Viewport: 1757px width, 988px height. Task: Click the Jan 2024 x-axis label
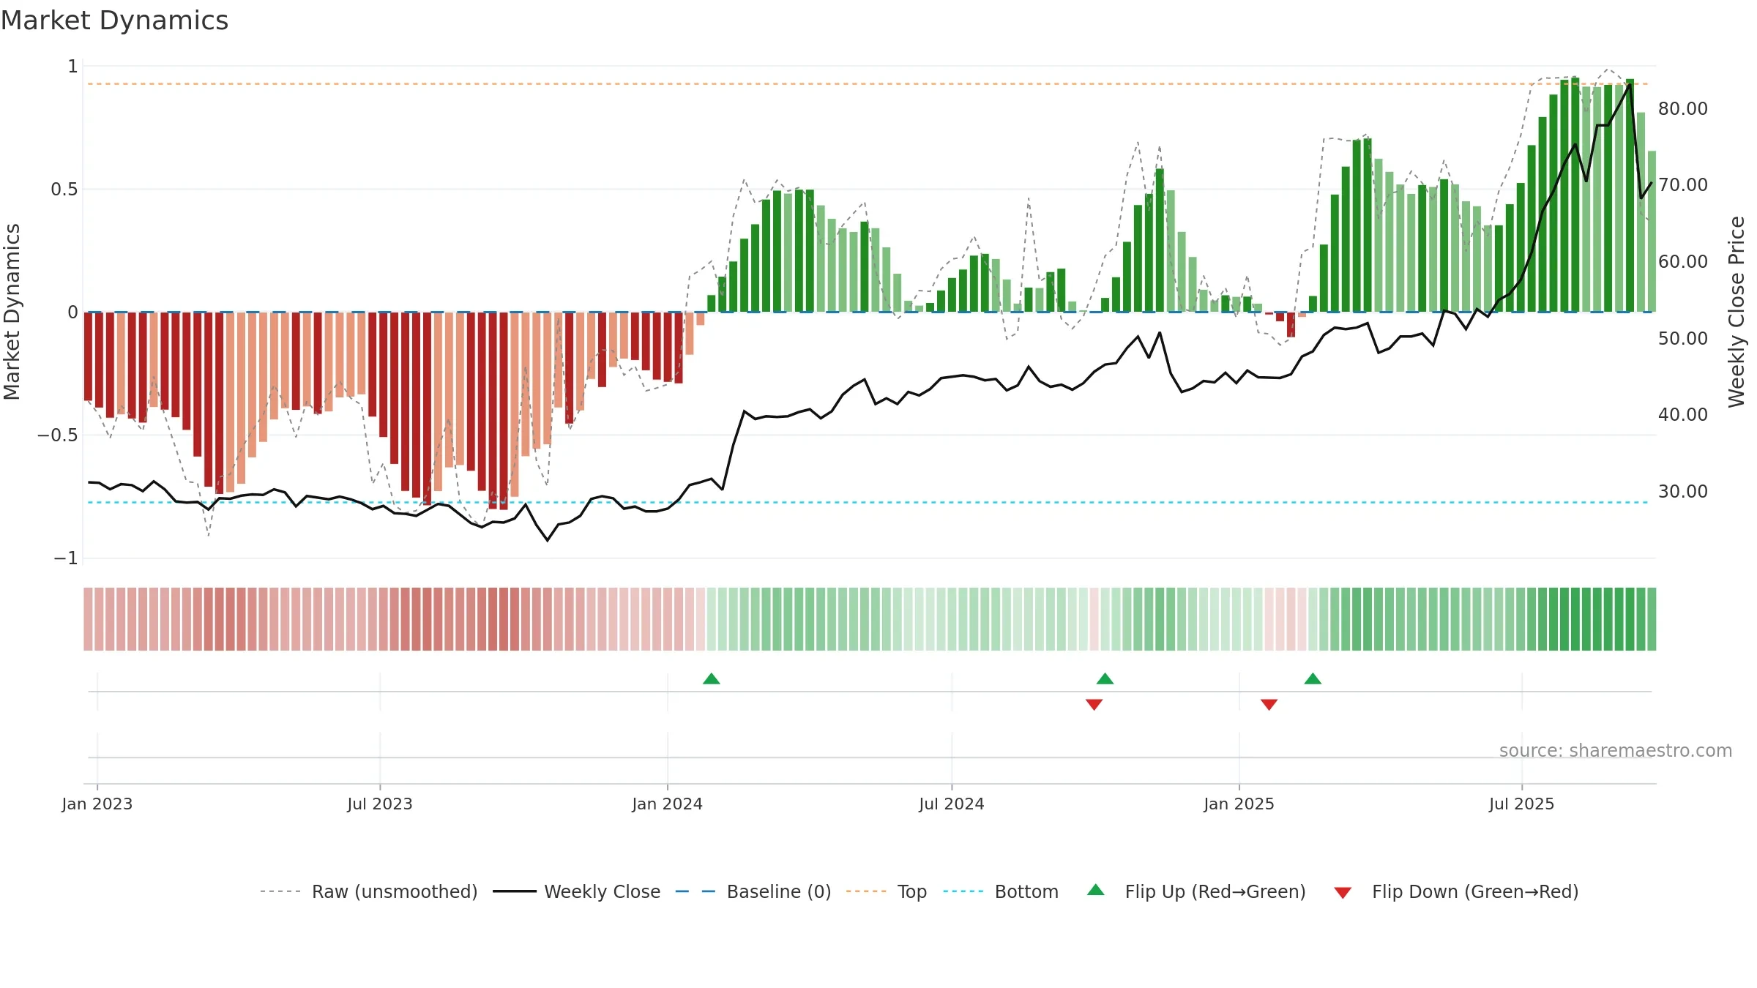668,804
